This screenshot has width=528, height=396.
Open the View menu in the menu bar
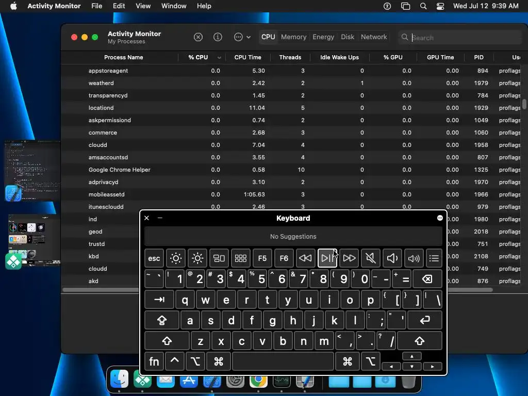(x=143, y=6)
